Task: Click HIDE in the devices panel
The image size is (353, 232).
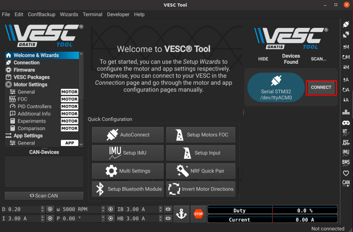Action: (x=263, y=59)
